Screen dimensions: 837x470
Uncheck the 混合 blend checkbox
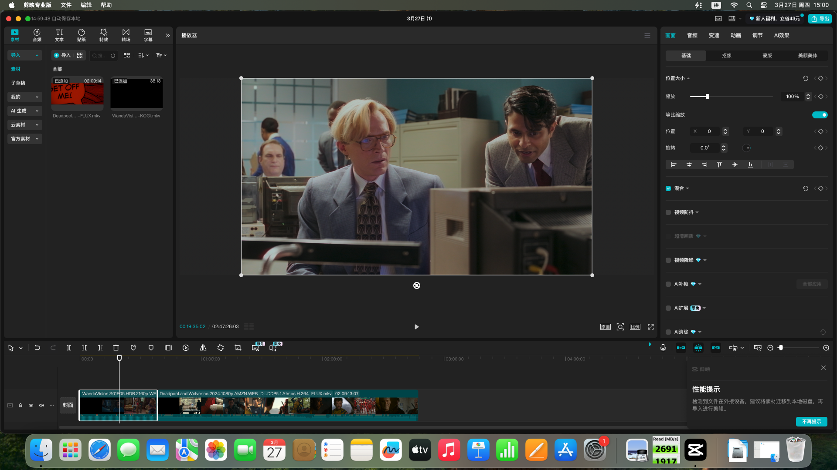click(x=668, y=188)
